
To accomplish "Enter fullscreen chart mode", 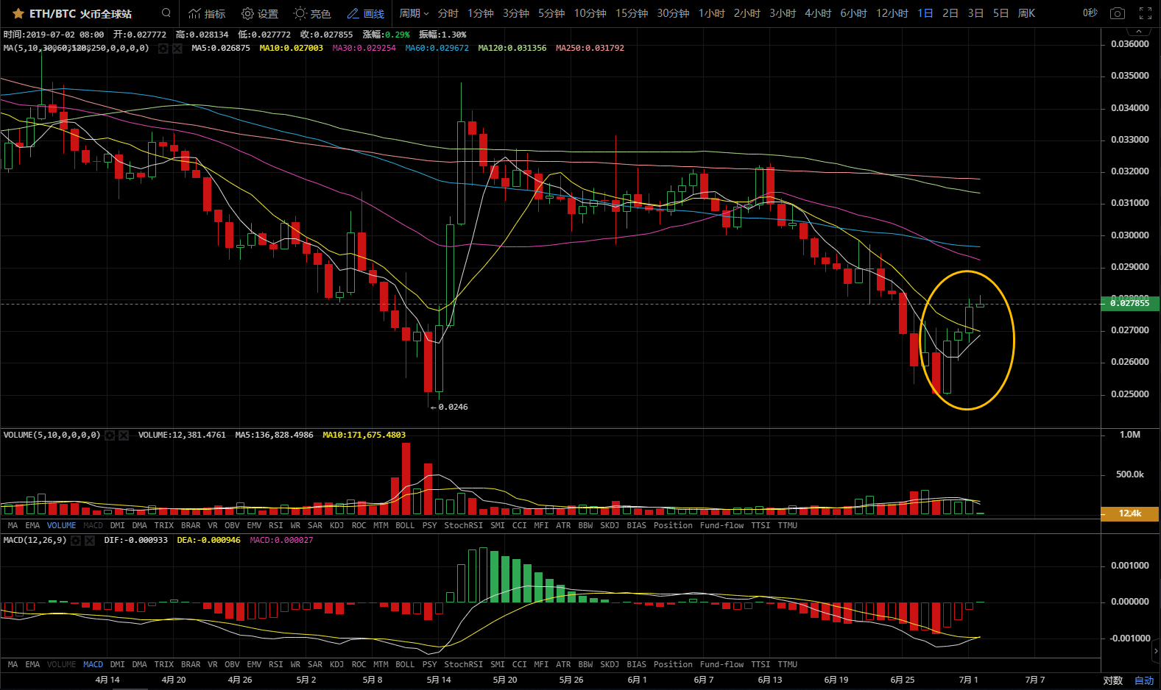I will click(x=1146, y=13).
